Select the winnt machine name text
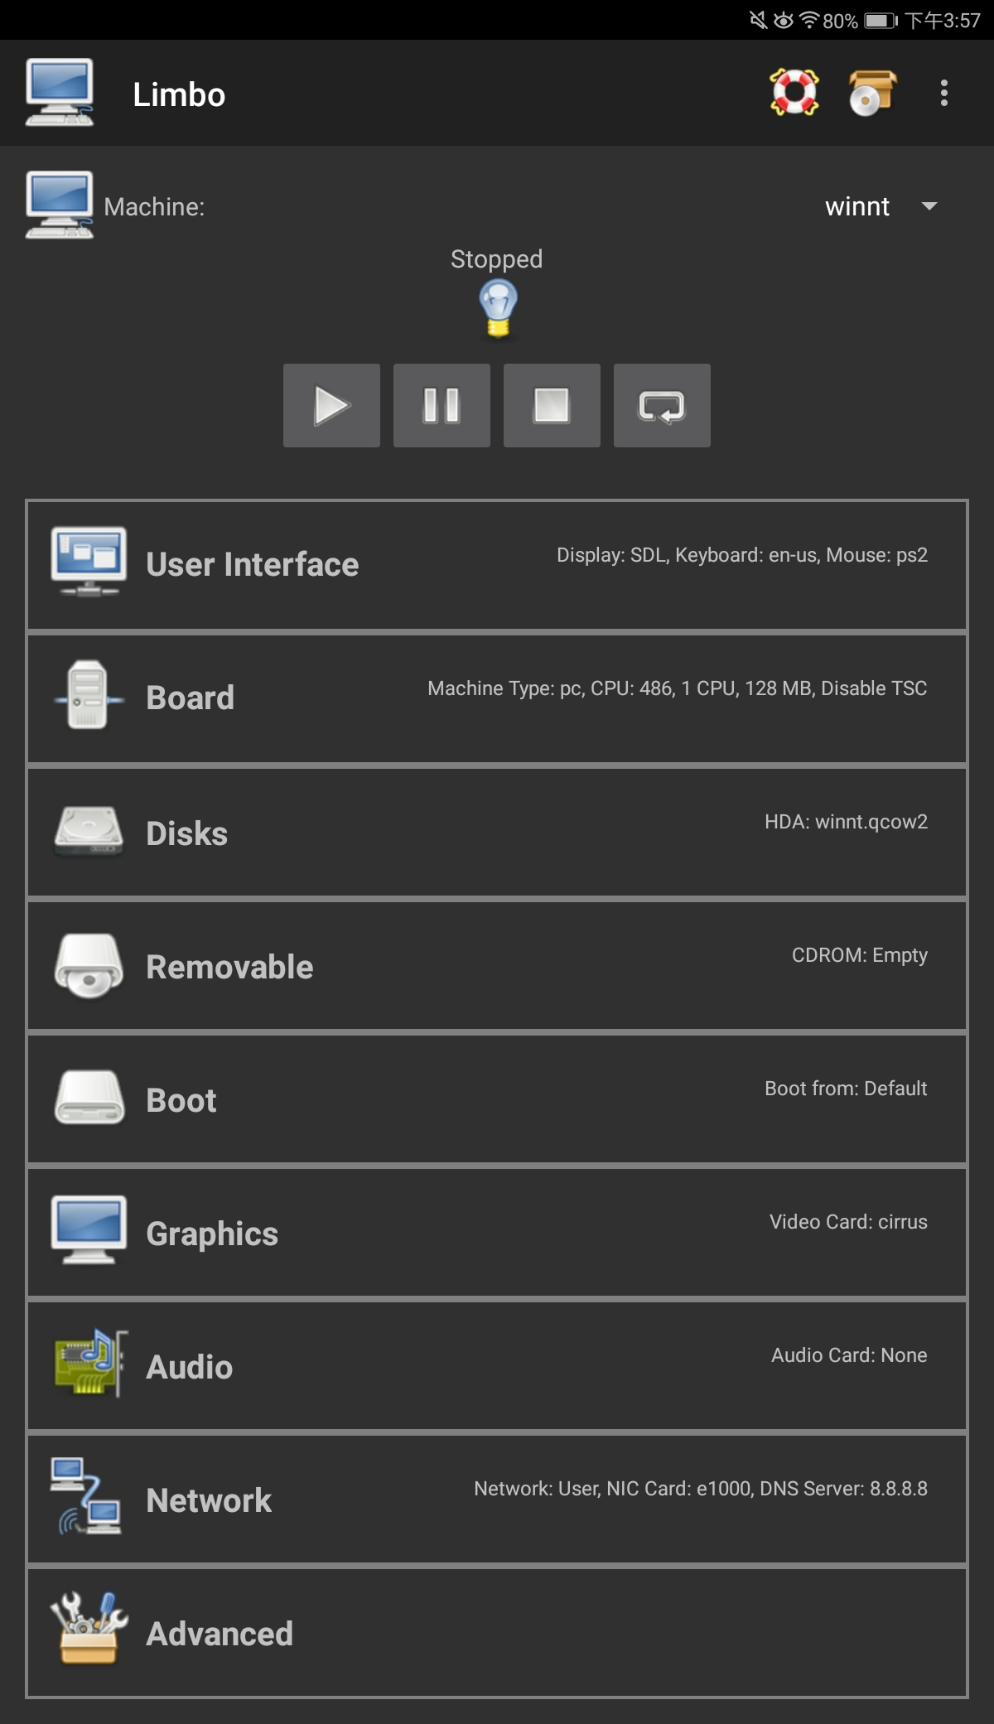 pyautogui.click(x=857, y=206)
